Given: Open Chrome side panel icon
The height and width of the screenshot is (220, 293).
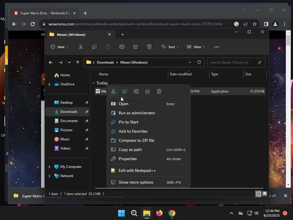Looking at the screenshot, I should click(x=266, y=24).
